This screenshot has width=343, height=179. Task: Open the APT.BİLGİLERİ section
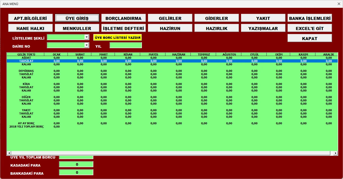coord(30,18)
